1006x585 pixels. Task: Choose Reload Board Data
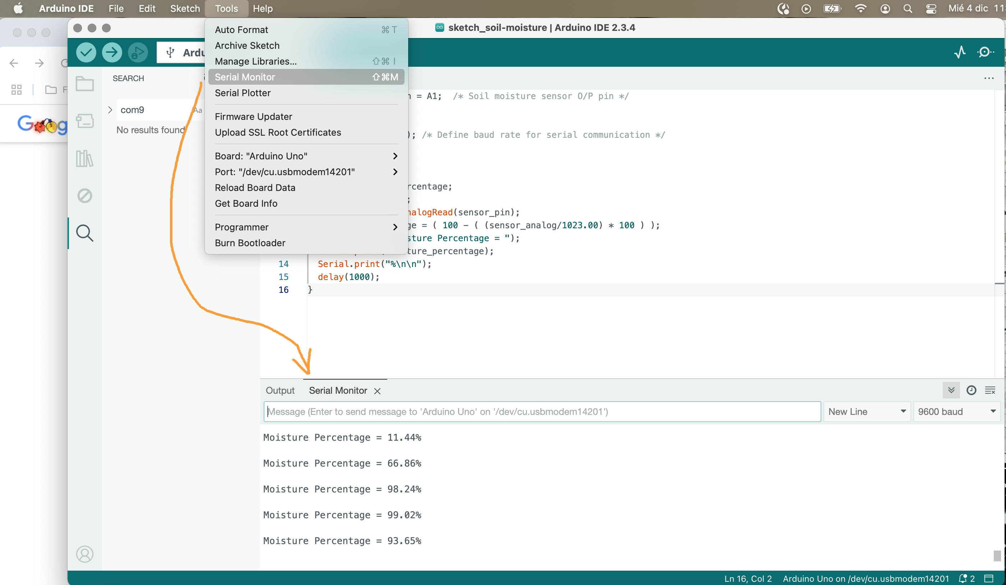[x=306, y=187]
